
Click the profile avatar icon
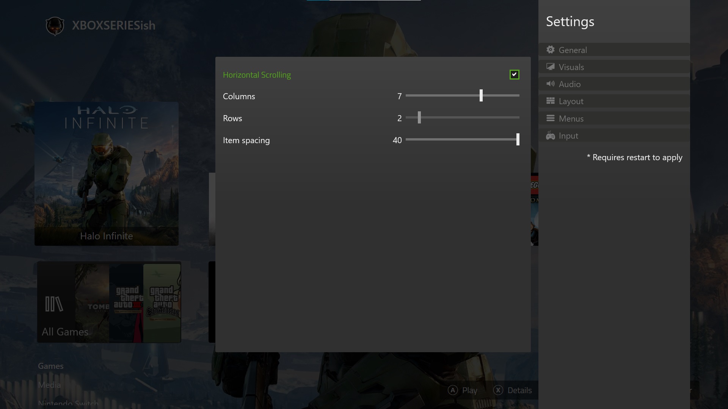pyautogui.click(x=55, y=26)
